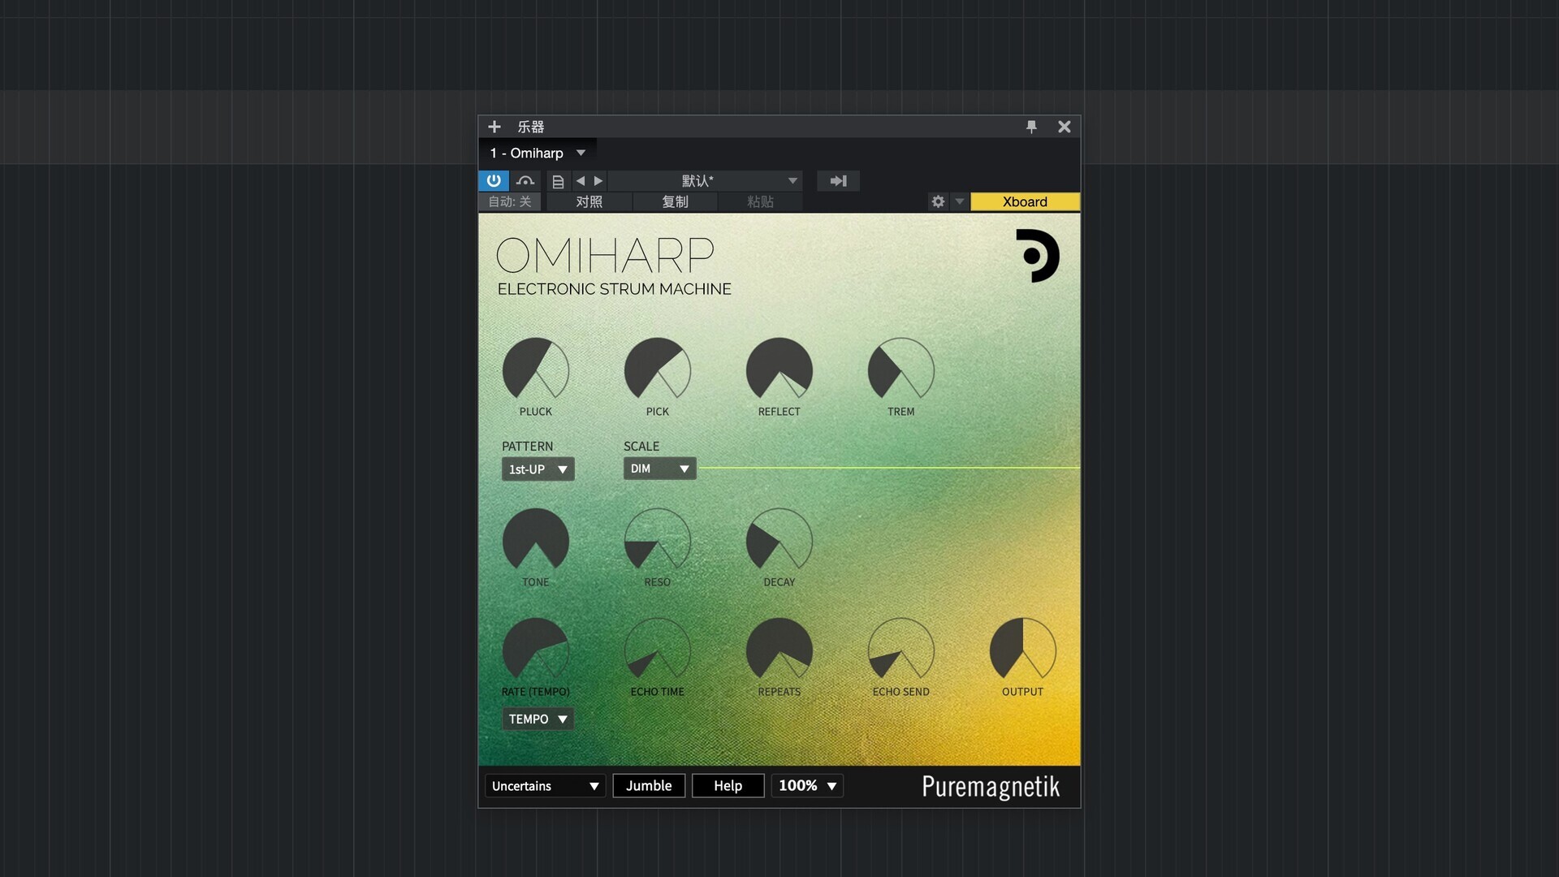Open the gear settings icon
1559x877 pixels.
938,201
